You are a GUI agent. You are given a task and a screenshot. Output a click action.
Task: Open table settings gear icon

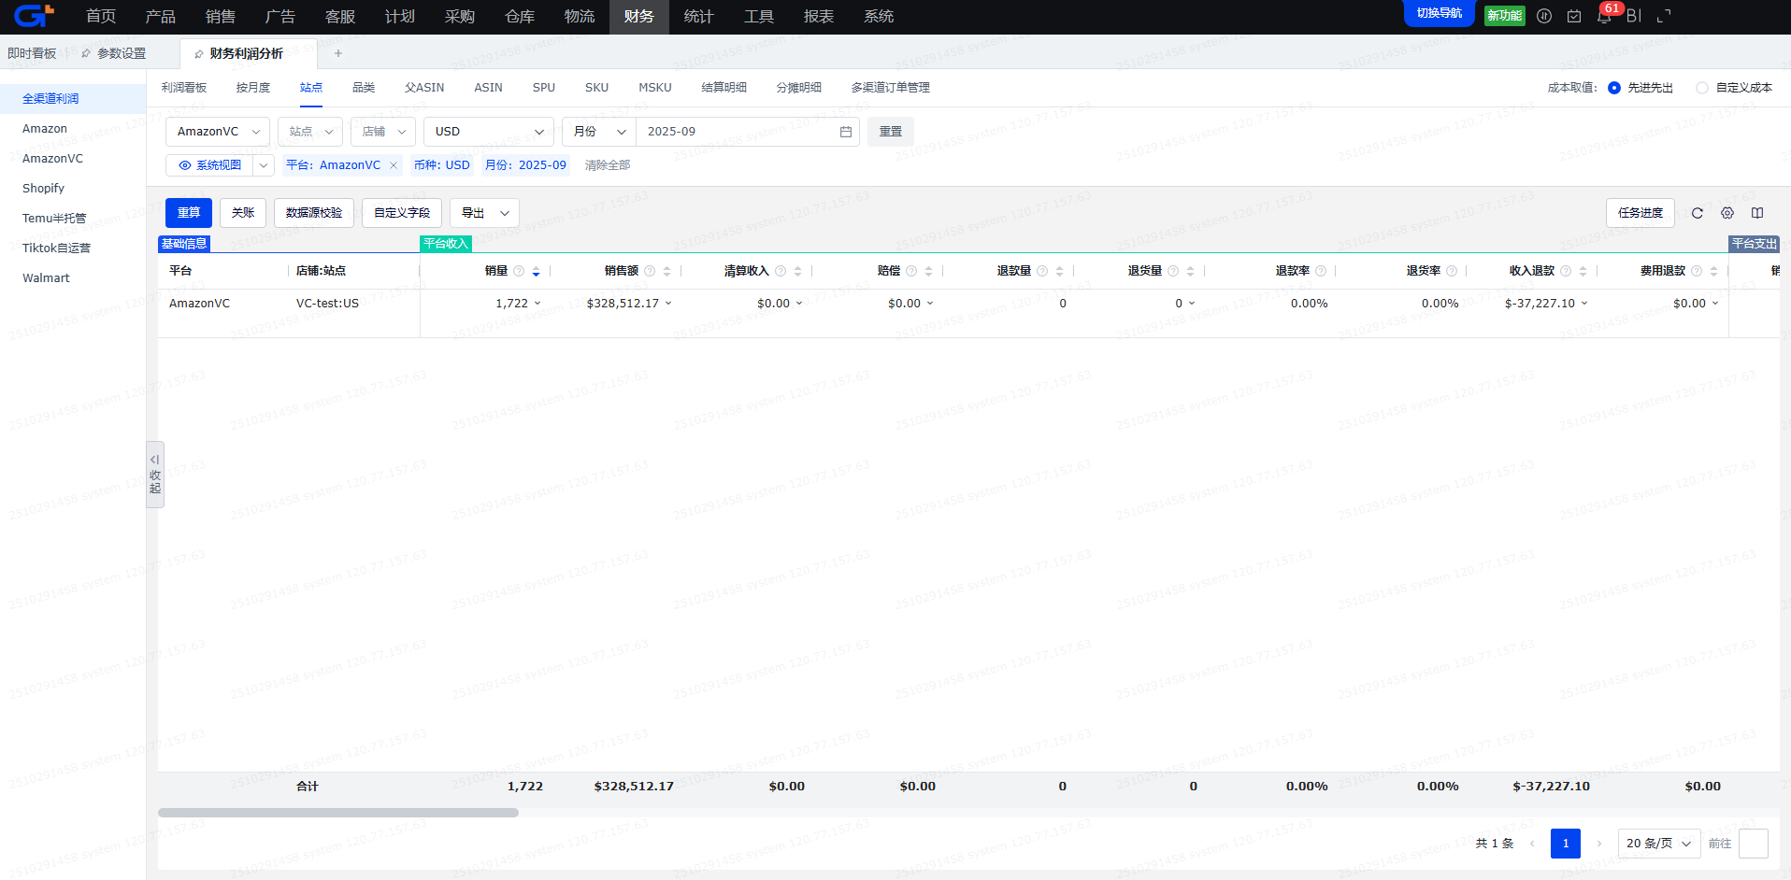click(x=1727, y=213)
